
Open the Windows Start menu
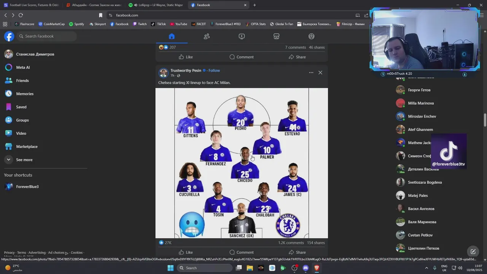[x=170, y=268]
